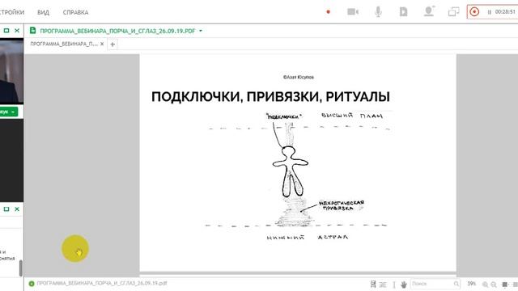Image resolution: width=518 pixels, height=291 pixels.
Task: Select the text cursor tool
Action: (x=394, y=285)
